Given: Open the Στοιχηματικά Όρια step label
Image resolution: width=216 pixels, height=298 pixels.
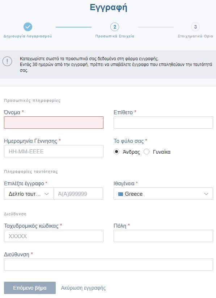Looking at the screenshot, I should 195,36.
